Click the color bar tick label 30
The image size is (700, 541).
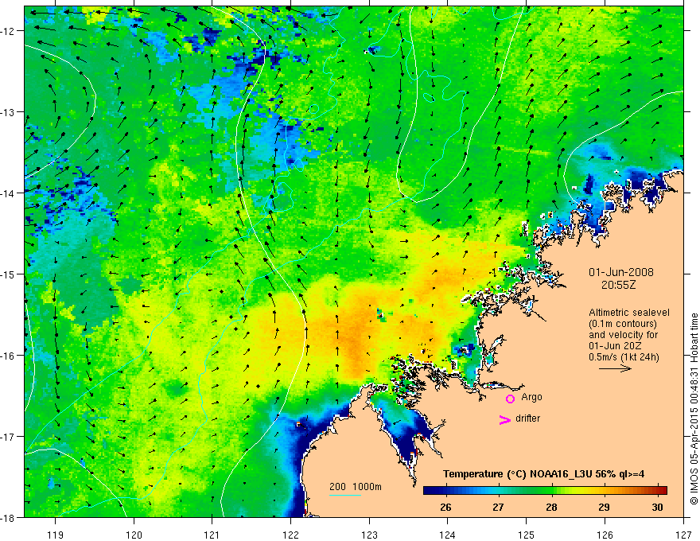[x=657, y=507]
